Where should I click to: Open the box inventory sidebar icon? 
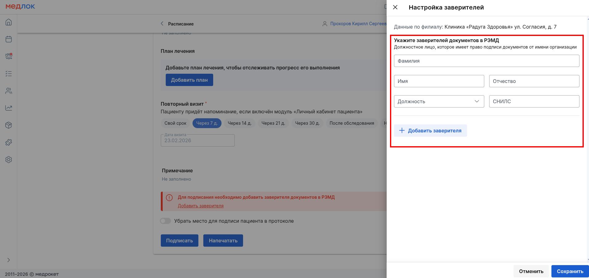(x=9, y=125)
